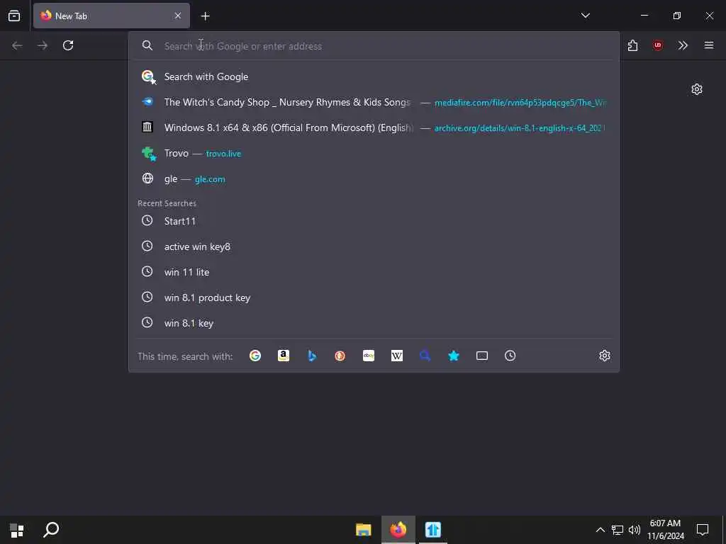Image resolution: width=726 pixels, height=544 pixels.
Task: Open Firefox application hamburger menu
Action: (x=709, y=45)
